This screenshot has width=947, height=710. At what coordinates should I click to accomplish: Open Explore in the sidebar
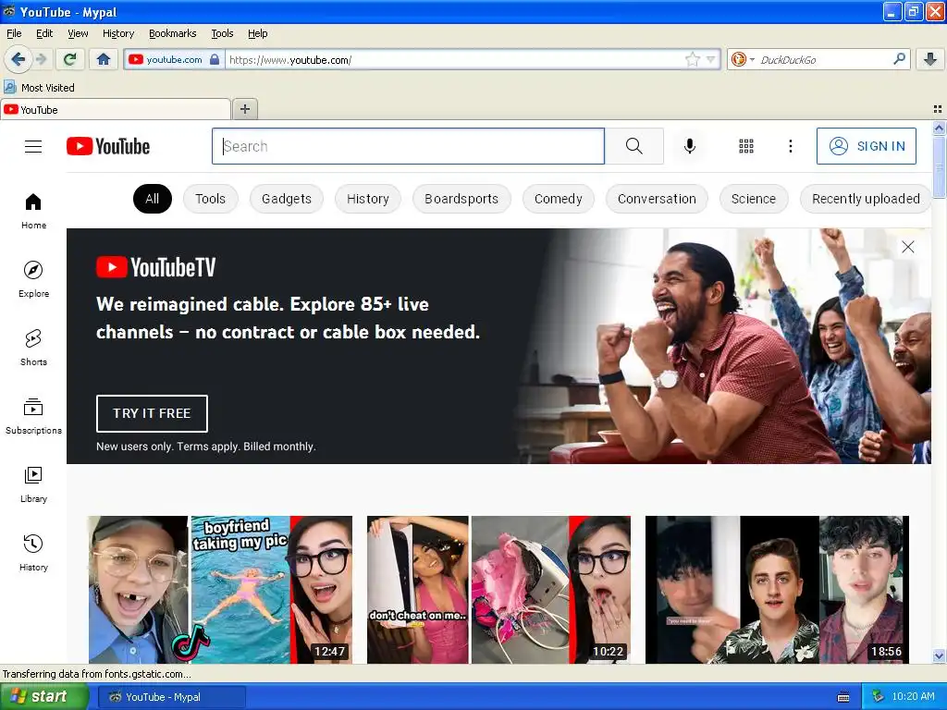pyautogui.click(x=33, y=279)
